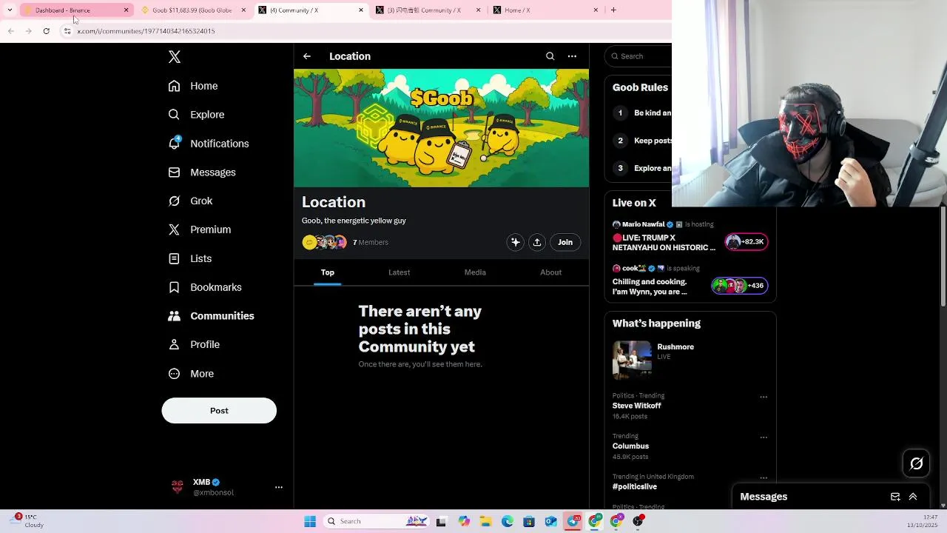Click the Grok sparkle icon beside Join
The height and width of the screenshot is (533, 947).
pyautogui.click(x=516, y=242)
